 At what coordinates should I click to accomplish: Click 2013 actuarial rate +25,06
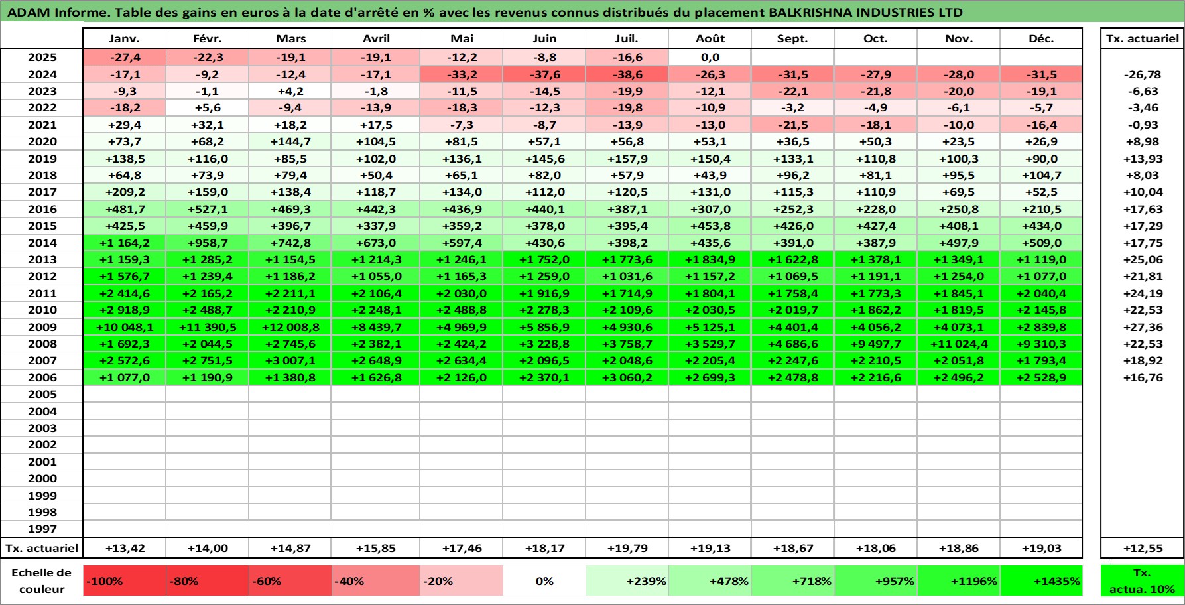tap(1142, 259)
